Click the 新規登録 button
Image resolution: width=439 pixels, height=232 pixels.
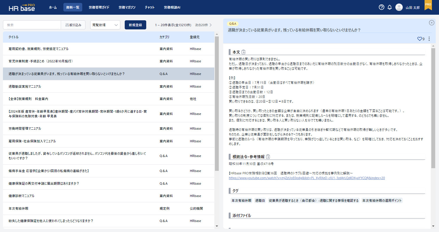[x=135, y=25]
